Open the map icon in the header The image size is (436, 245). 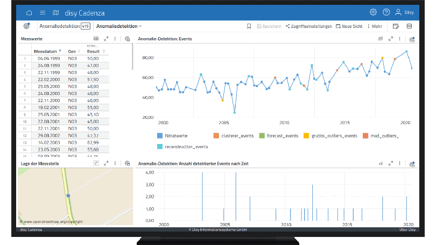point(56,12)
